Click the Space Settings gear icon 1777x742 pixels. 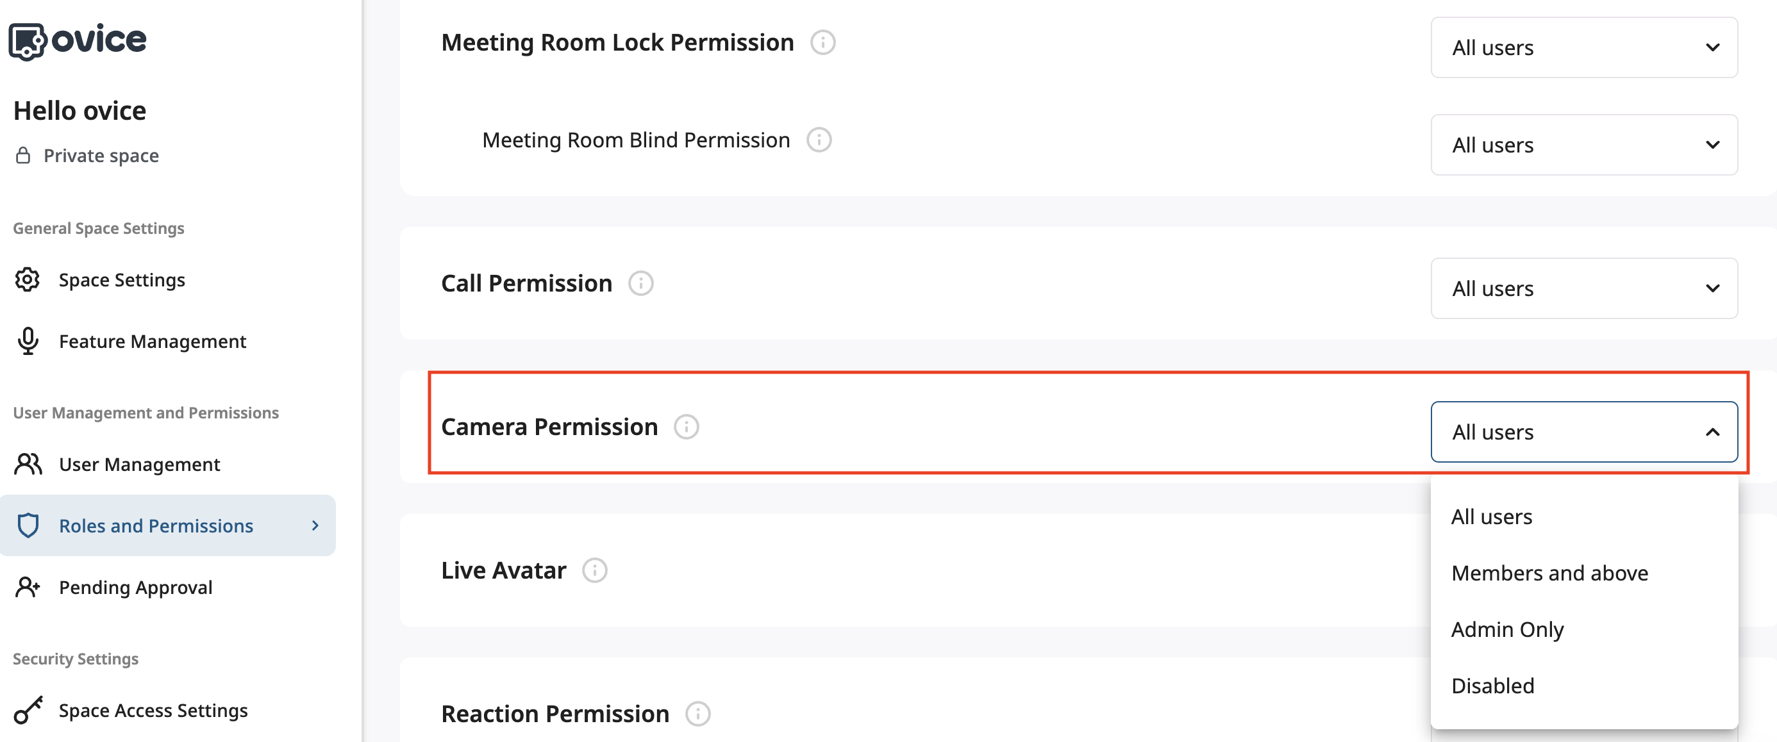(x=27, y=280)
